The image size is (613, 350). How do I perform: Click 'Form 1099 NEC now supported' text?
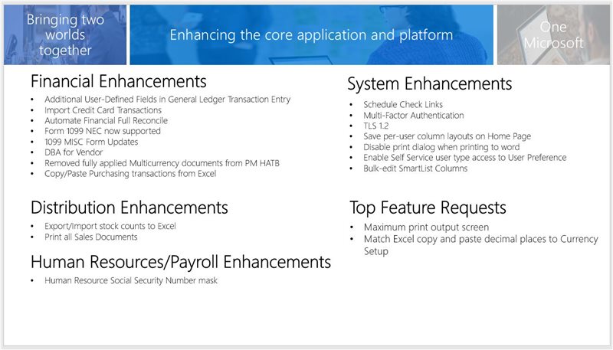103,132
